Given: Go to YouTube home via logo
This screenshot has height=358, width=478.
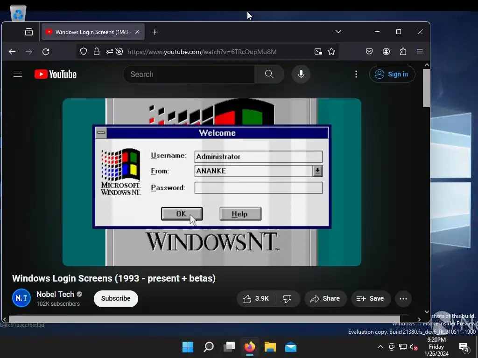Looking at the screenshot, I should tap(56, 74).
